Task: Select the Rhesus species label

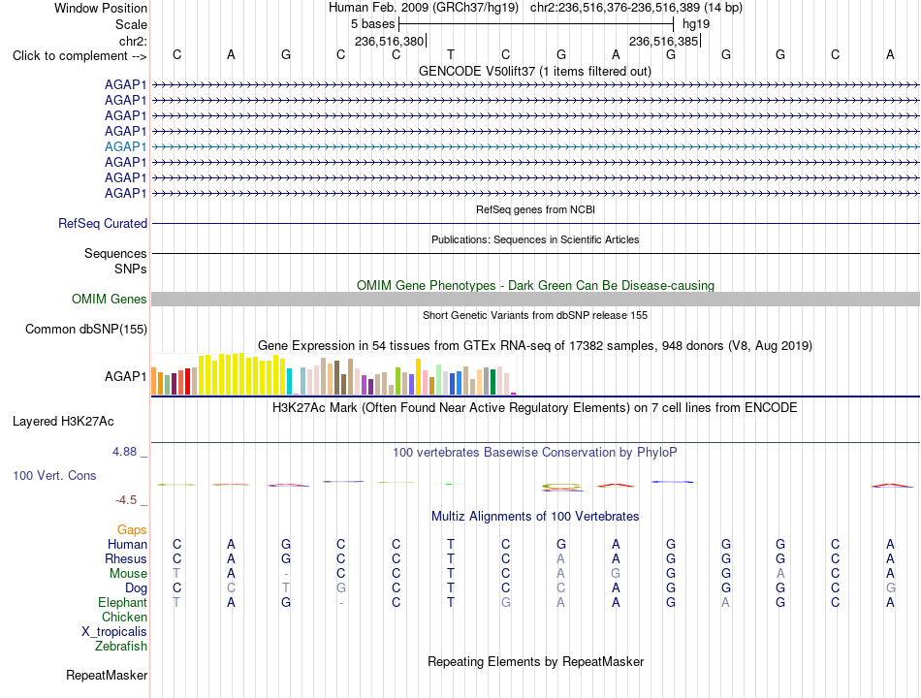Action: [126, 558]
